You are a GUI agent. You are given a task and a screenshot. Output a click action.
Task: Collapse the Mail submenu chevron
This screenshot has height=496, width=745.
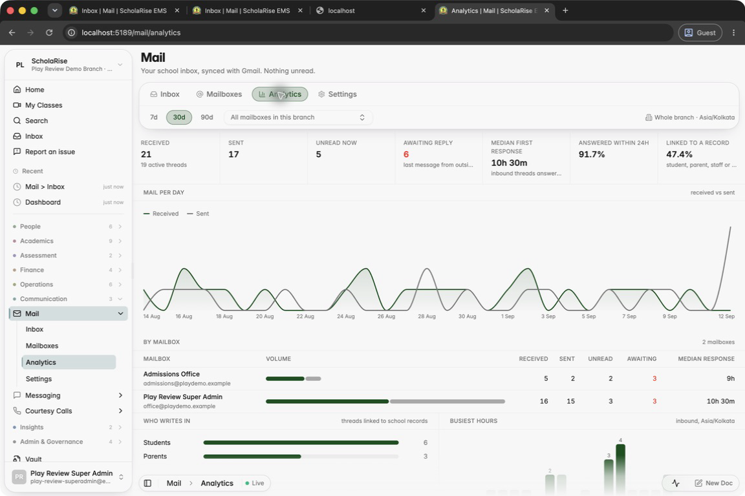click(120, 313)
